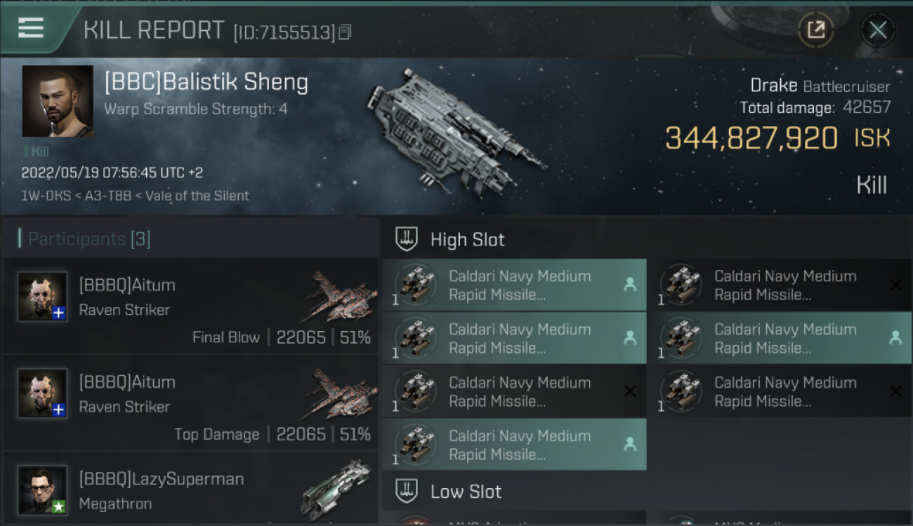Click the Low Slot shield icon
This screenshot has height=526, width=913.
pos(407,491)
